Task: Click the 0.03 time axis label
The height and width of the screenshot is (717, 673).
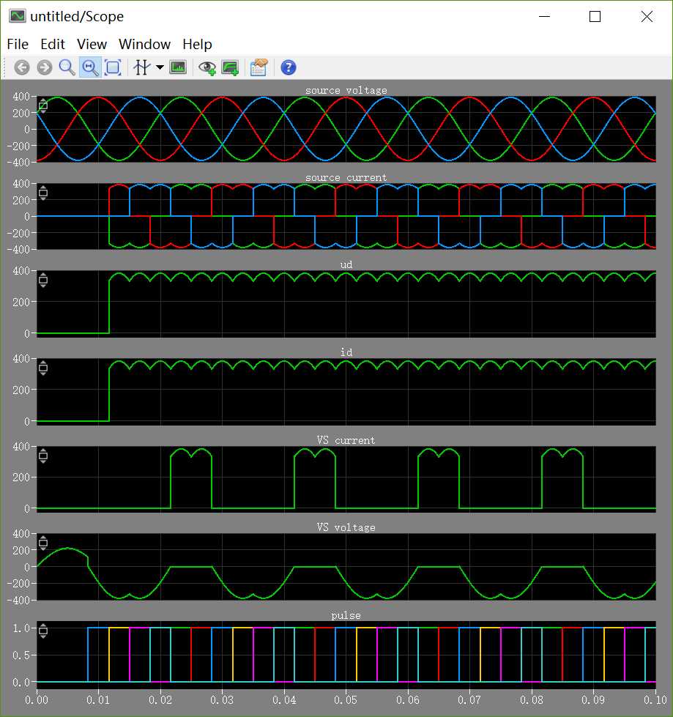Action: (x=222, y=700)
